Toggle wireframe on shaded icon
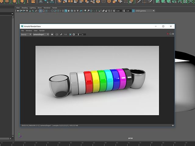 (72, 11)
